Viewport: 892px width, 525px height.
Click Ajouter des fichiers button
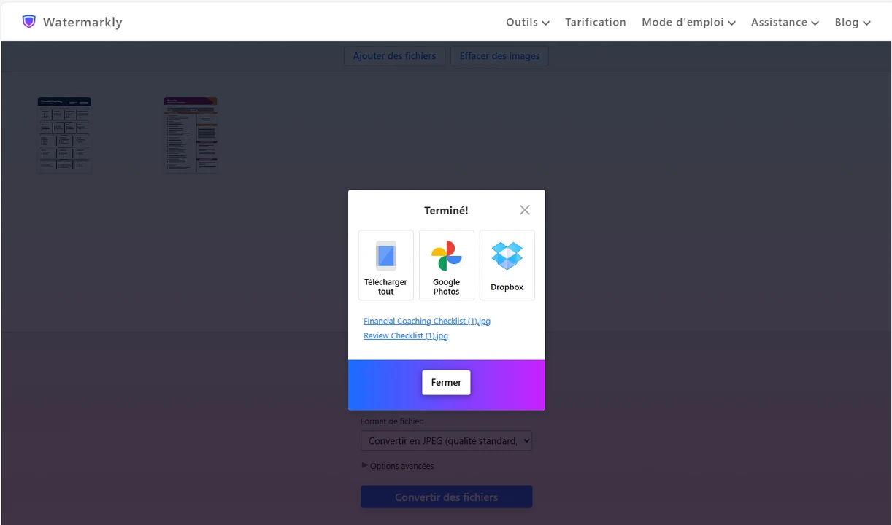(x=394, y=56)
